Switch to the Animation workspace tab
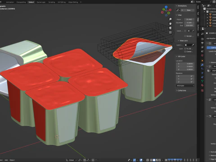This screenshot has height=162, width=216. pyautogui.click(x=10, y=2)
